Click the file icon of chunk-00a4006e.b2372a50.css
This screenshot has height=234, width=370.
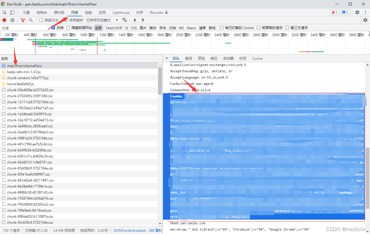(x=4, y=90)
